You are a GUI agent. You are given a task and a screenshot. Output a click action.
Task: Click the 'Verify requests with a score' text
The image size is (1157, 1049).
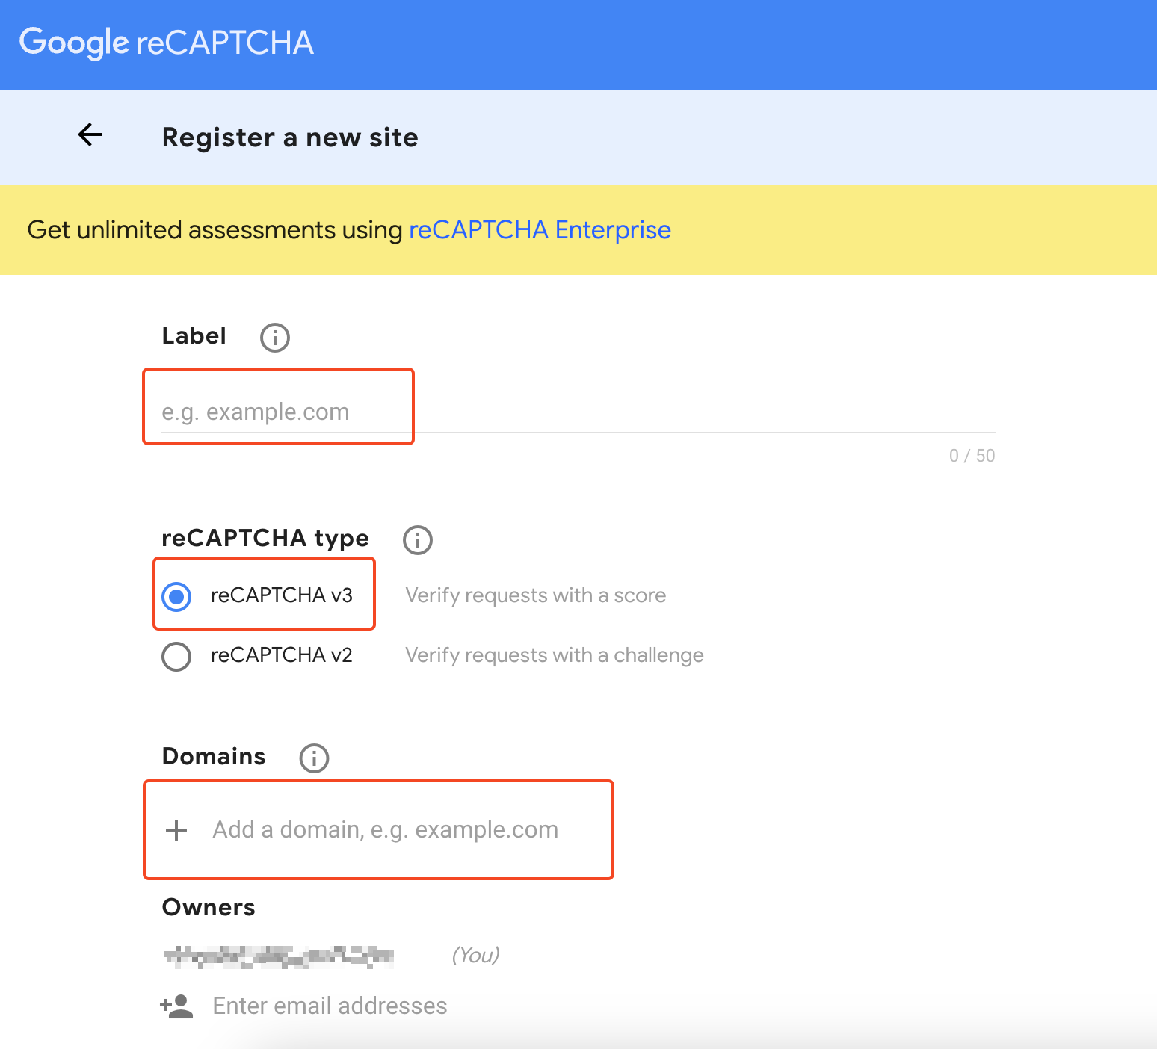tap(535, 595)
